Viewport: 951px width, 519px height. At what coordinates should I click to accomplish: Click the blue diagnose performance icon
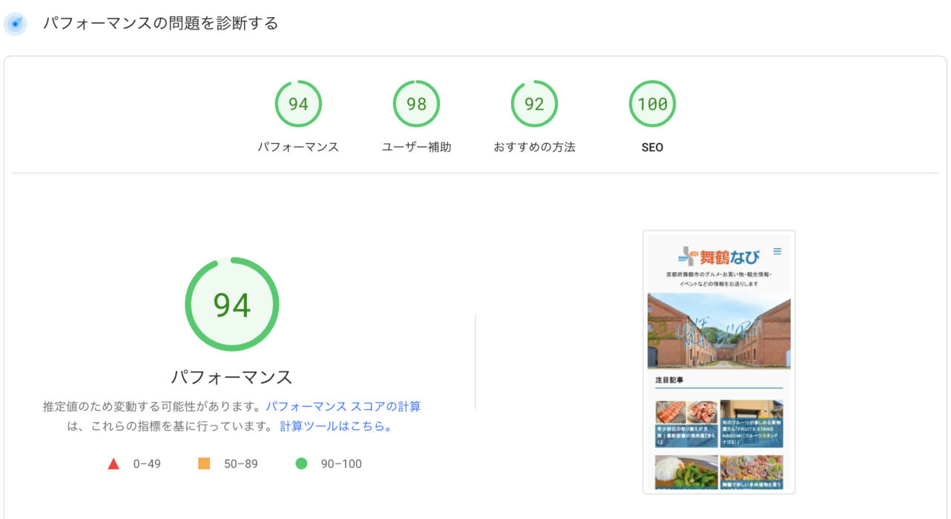pos(15,24)
